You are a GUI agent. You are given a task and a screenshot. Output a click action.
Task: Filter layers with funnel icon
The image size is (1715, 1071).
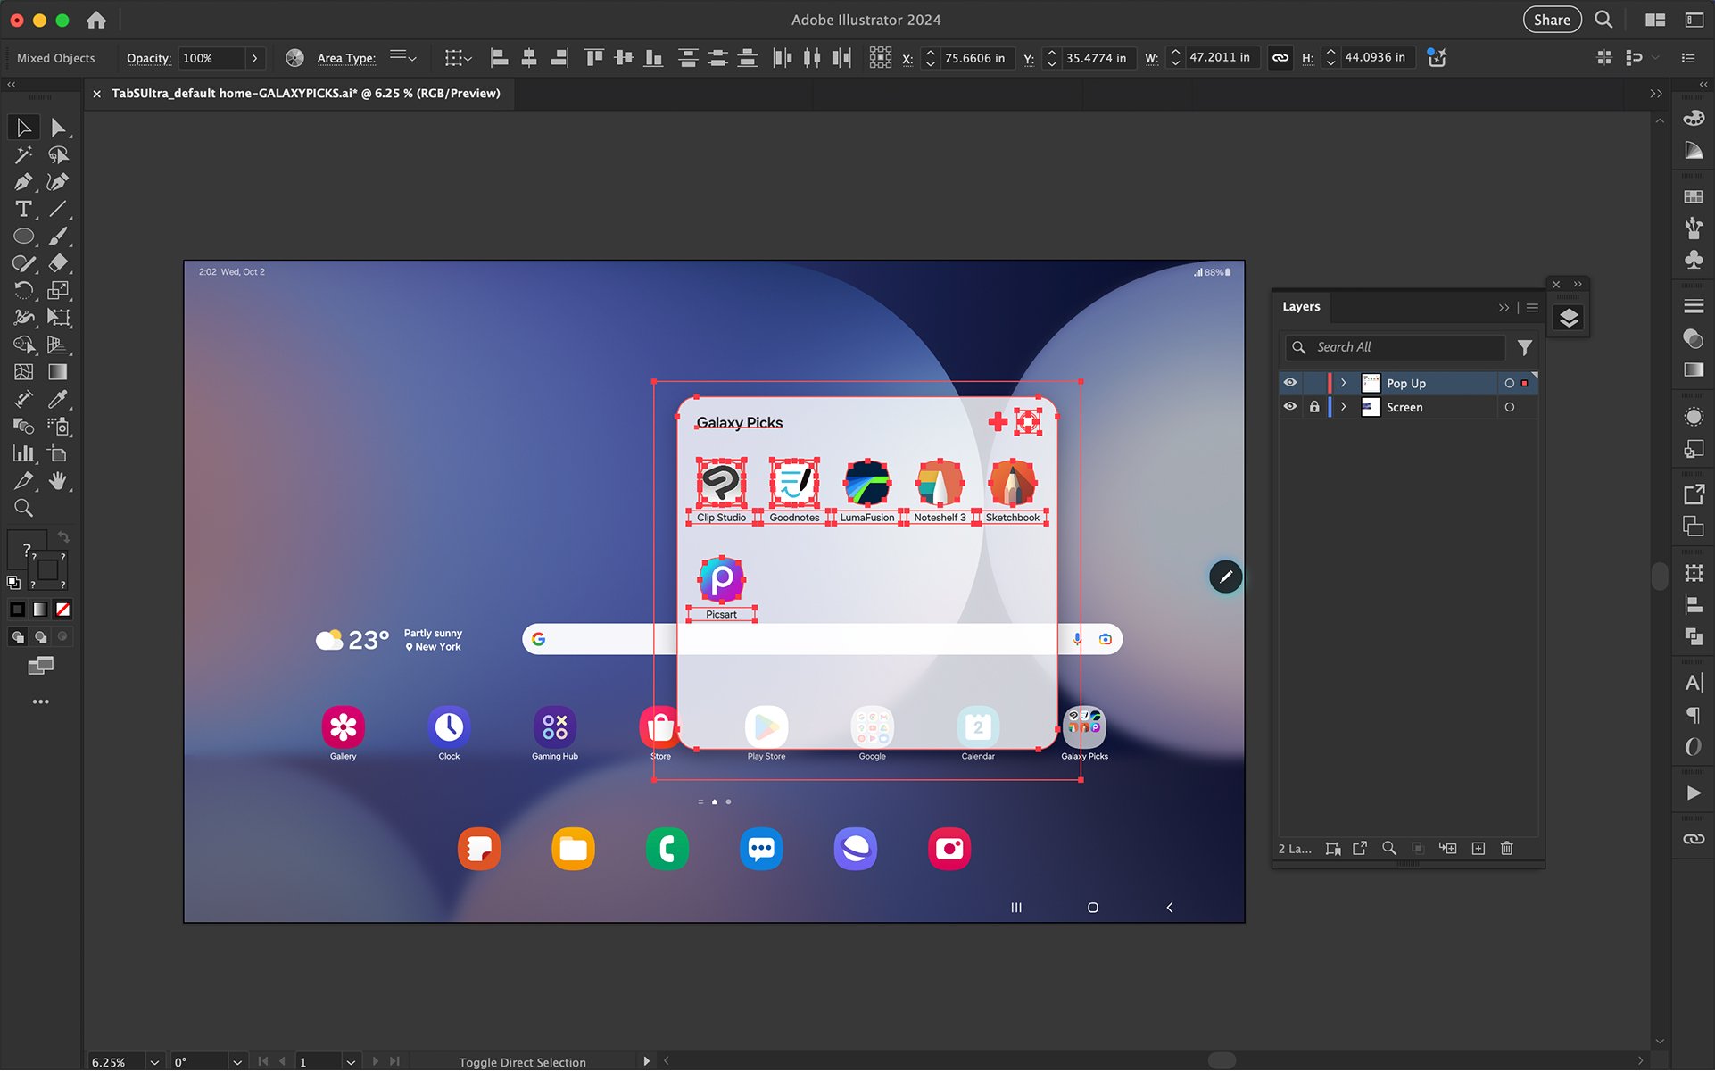[x=1525, y=347]
